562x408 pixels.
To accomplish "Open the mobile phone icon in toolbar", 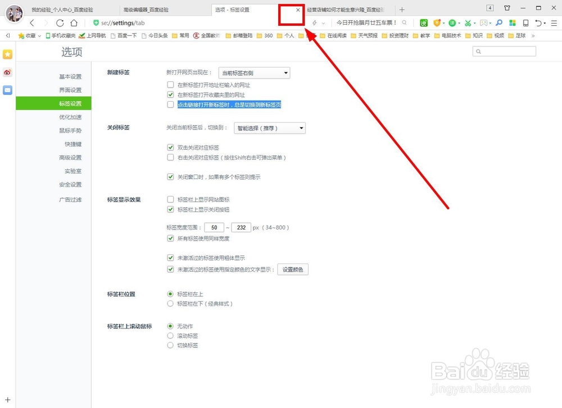I will coord(526,24).
